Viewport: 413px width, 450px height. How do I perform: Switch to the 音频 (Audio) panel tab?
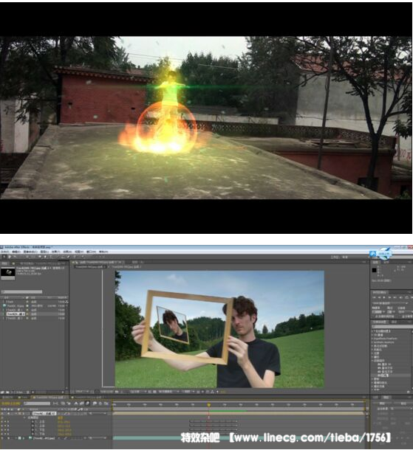pos(386,262)
